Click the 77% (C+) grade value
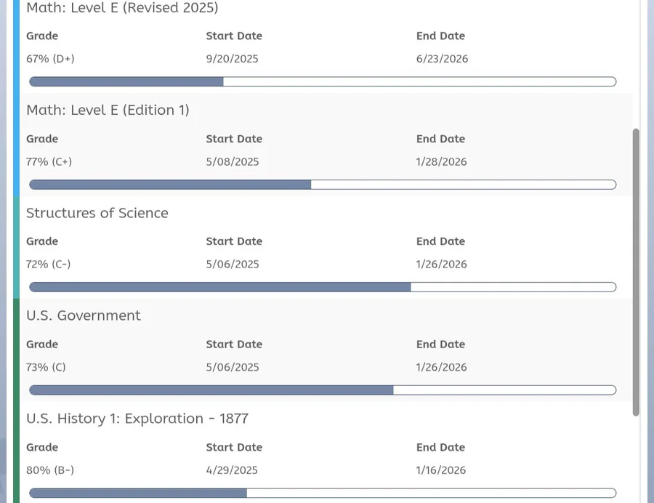The height and width of the screenshot is (503, 654). [49, 162]
